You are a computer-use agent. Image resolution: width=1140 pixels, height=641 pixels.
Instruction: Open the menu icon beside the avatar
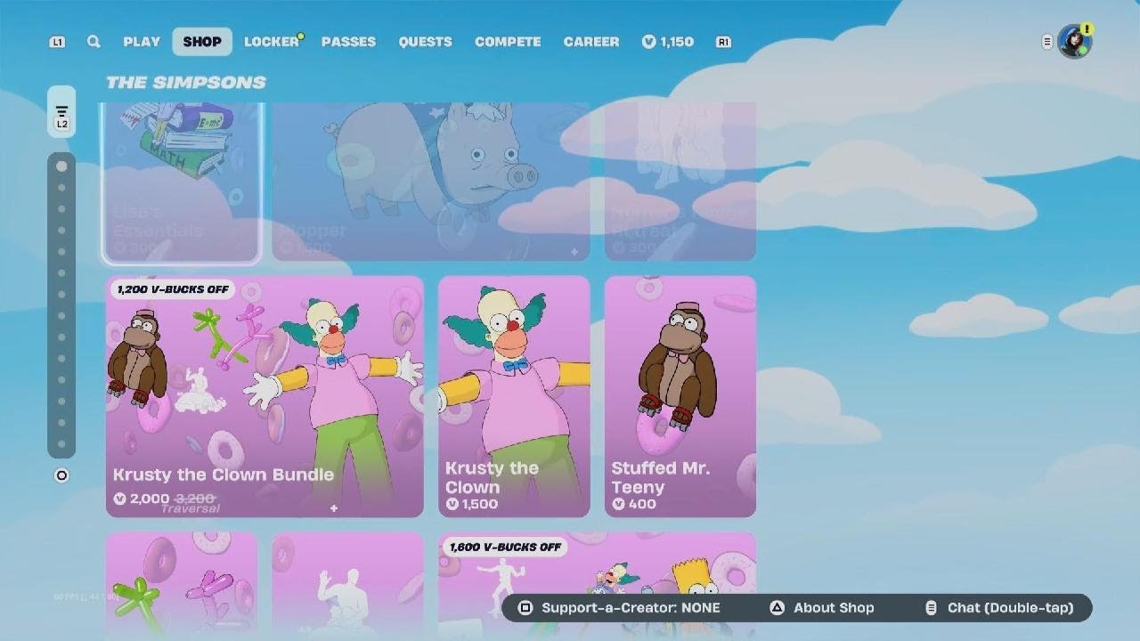[x=1047, y=42]
